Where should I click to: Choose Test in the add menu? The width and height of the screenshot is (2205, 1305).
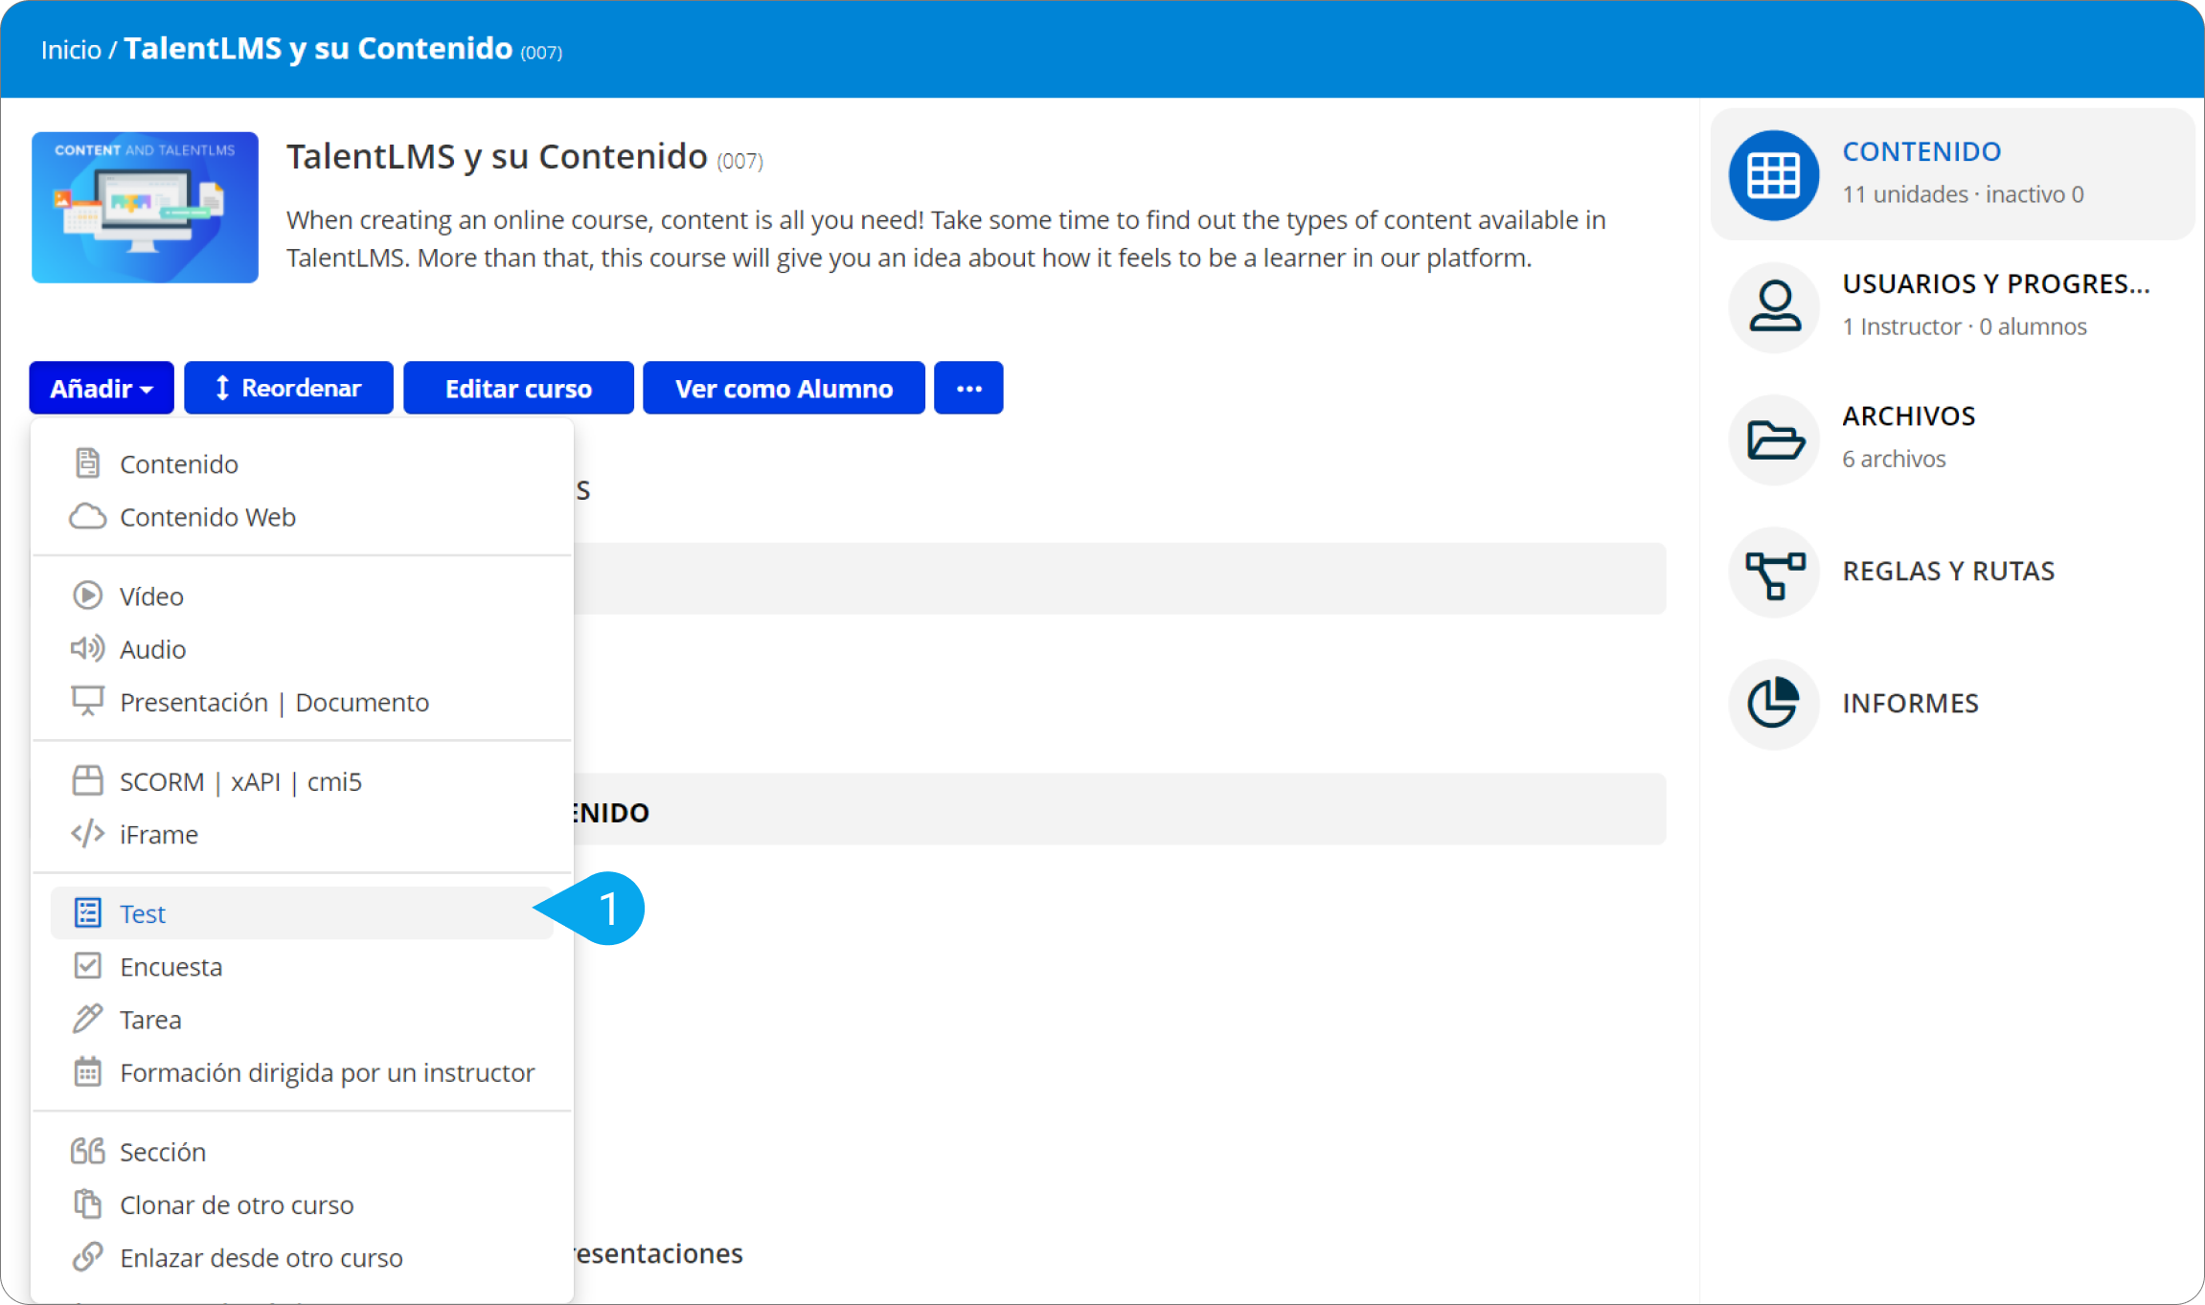(303, 913)
